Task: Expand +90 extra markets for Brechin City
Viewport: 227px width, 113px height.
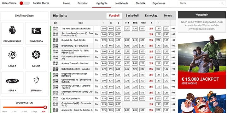Action: coord(173,46)
